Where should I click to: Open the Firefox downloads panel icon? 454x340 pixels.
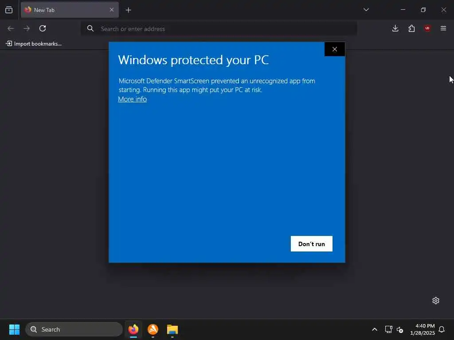click(395, 28)
